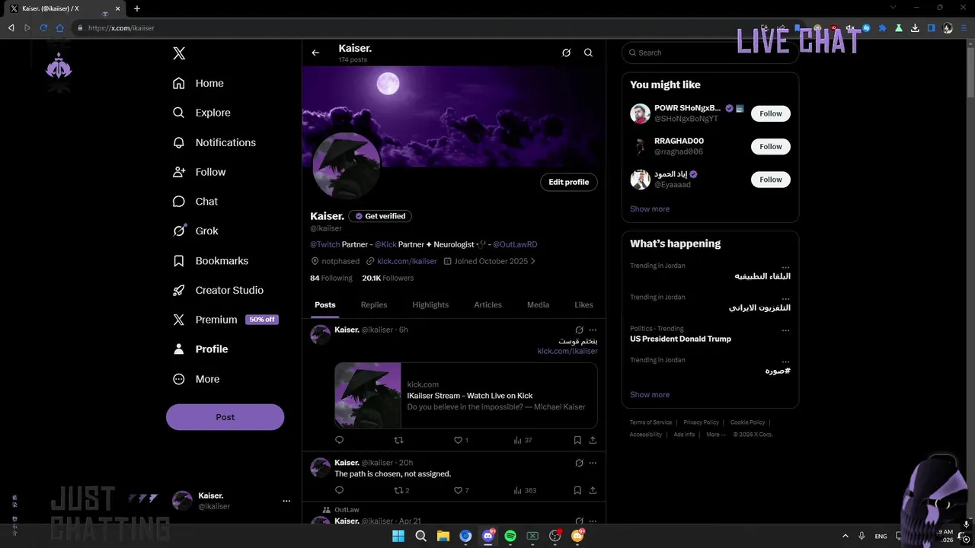The image size is (975, 548).
Task: Share 'The path is chosen' post
Action: (593, 490)
